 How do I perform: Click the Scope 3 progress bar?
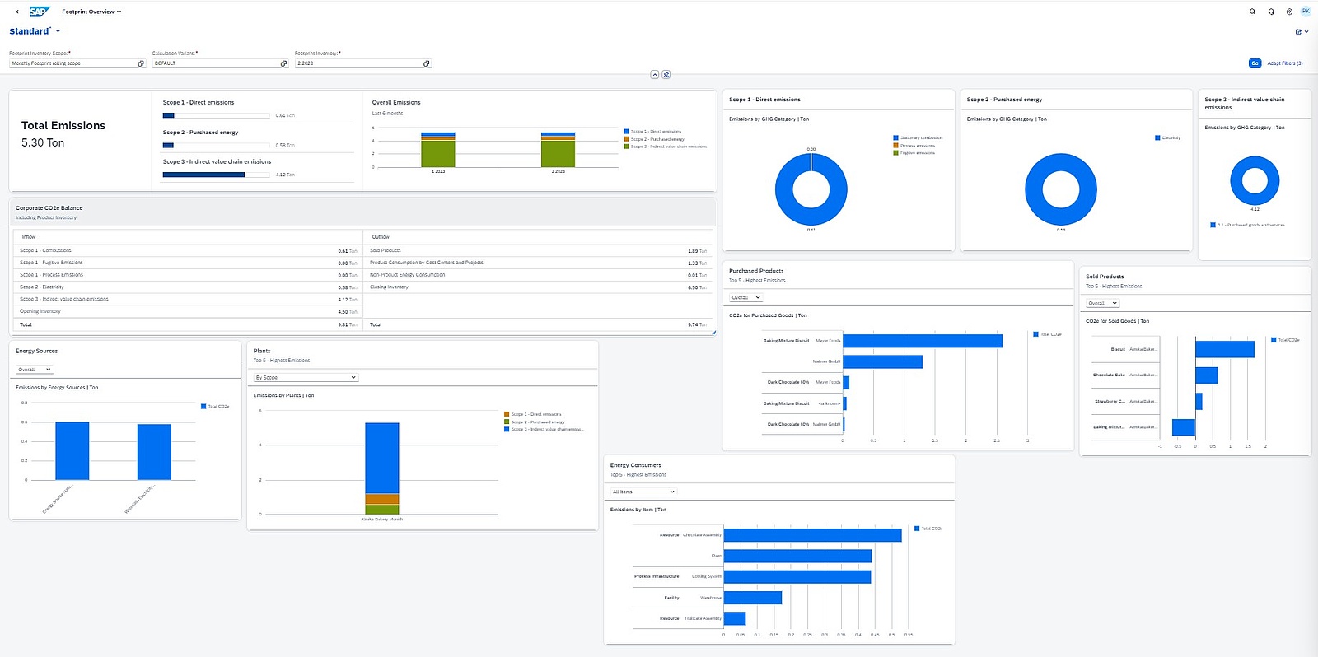(x=217, y=175)
